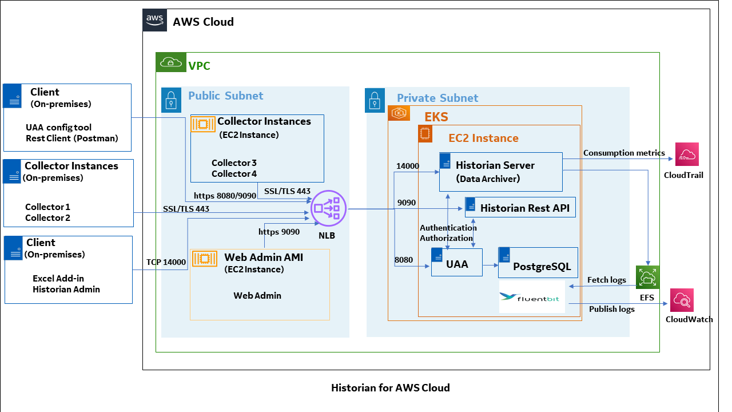Click the "PostgreSQL" label
This screenshot has height=412, width=732.
pyautogui.click(x=542, y=267)
